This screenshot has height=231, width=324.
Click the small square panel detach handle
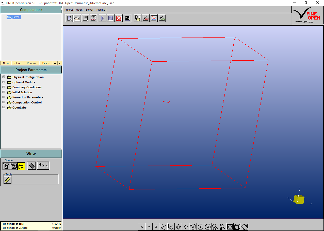tap(62, 9)
